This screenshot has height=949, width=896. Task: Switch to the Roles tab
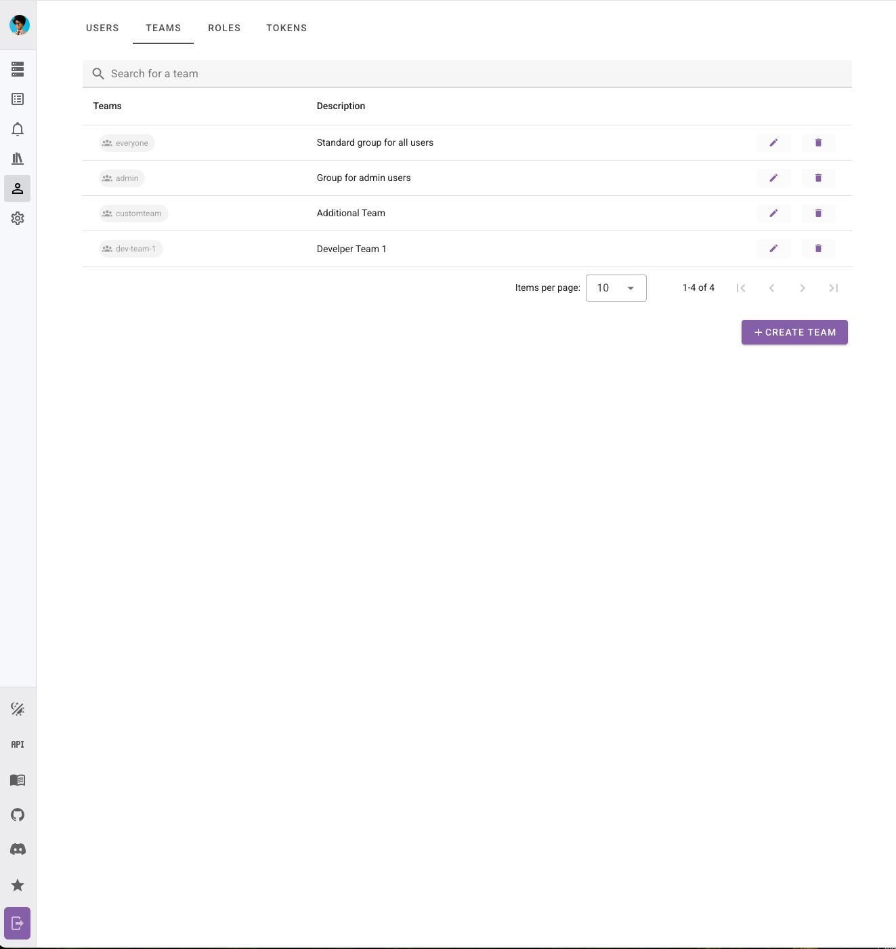(224, 28)
